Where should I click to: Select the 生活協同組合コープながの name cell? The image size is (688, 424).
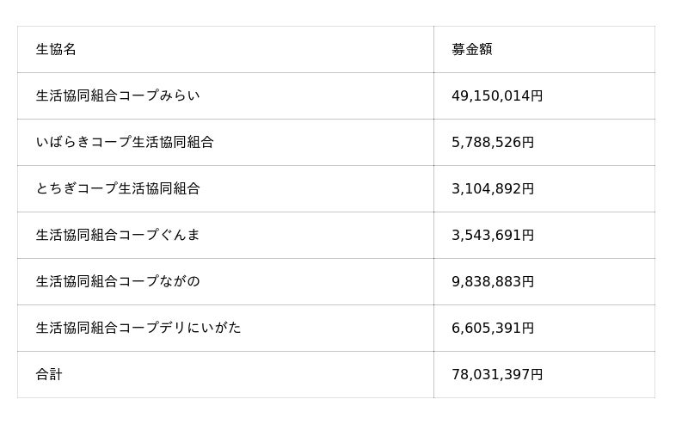point(118,282)
